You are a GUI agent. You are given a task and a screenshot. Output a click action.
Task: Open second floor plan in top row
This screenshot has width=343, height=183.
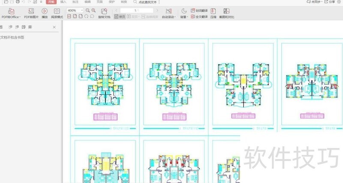pyautogui.click(x=174, y=85)
